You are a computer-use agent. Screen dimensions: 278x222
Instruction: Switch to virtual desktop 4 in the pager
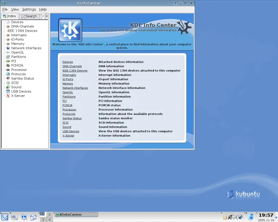(50, 219)
